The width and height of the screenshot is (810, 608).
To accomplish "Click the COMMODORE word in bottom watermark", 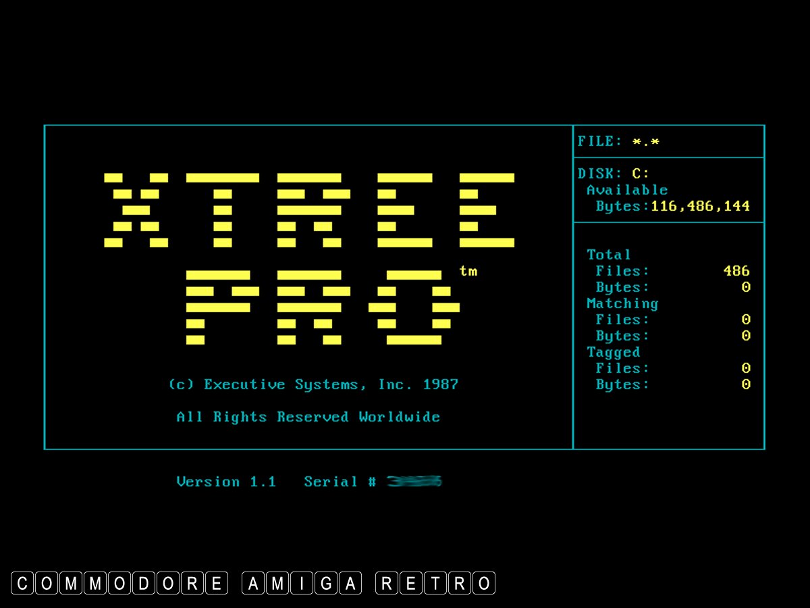I will coord(120,583).
